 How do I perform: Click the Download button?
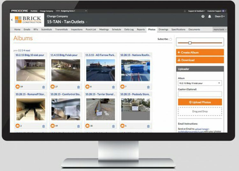200,60
